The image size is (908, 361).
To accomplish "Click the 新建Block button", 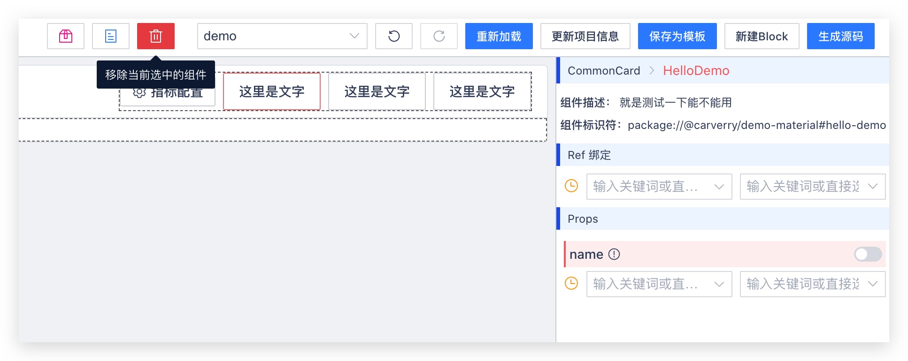I will pyautogui.click(x=762, y=36).
